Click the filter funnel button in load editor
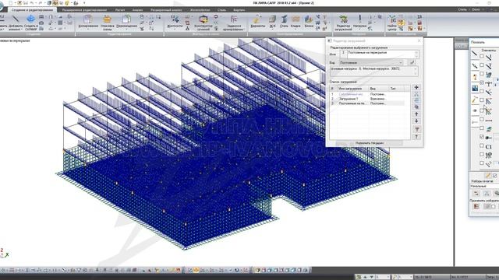This screenshot has height=280, width=499. [x=416, y=129]
